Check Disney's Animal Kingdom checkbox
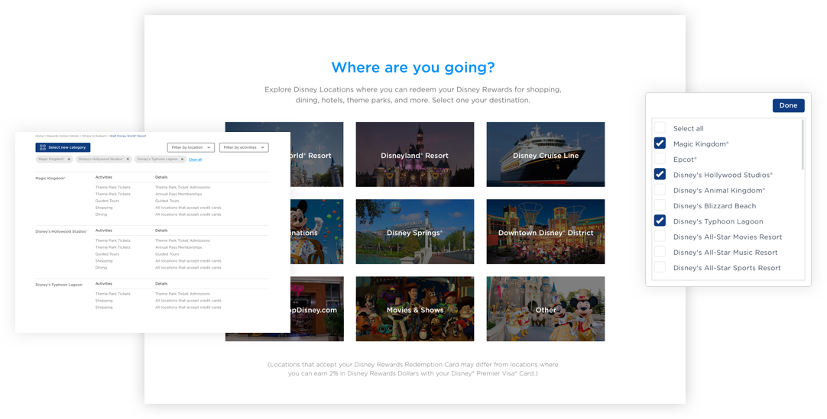The height and width of the screenshot is (419, 827). [660, 190]
